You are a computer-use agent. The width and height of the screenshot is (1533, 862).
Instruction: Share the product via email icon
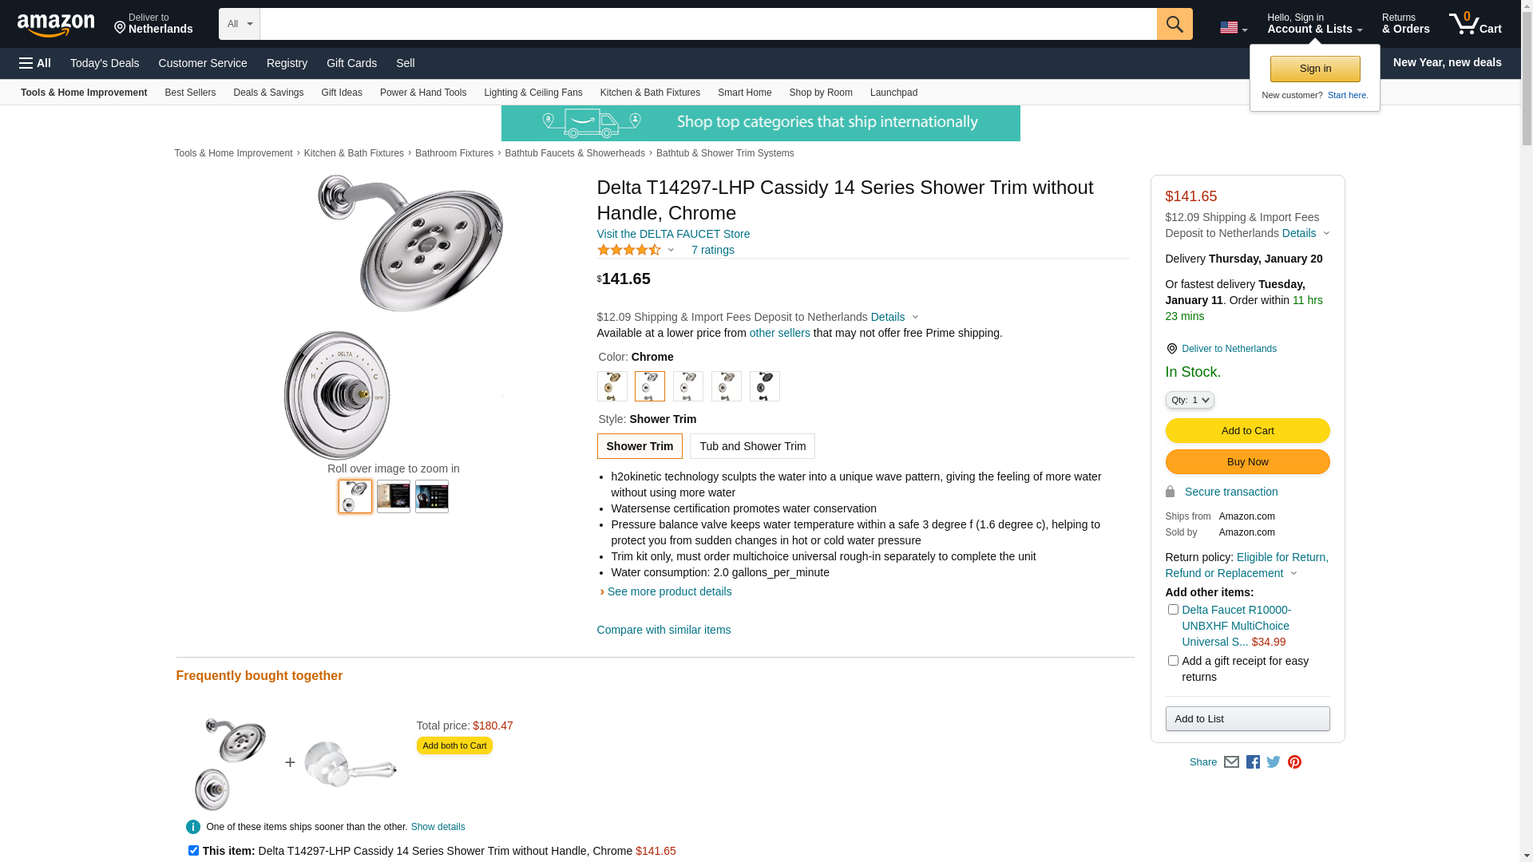[x=1231, y=762]
